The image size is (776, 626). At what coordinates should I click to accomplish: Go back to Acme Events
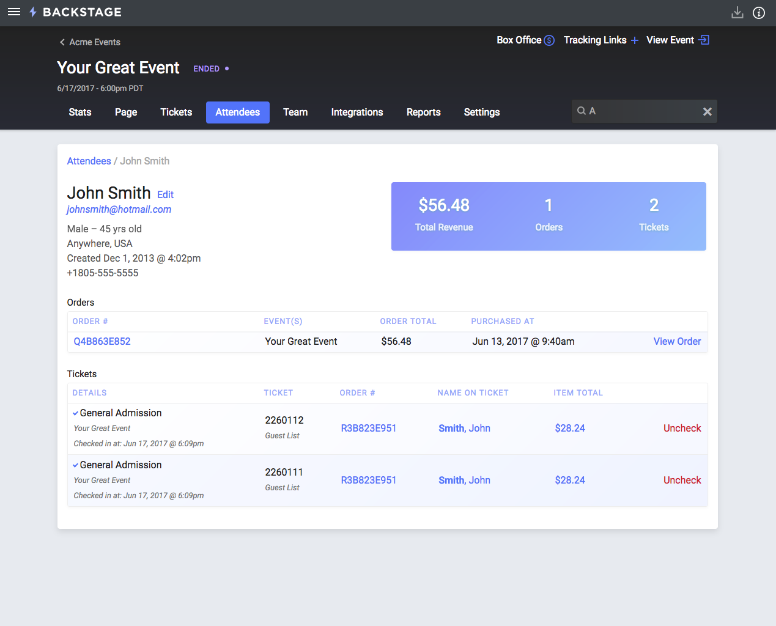(95, 42)
